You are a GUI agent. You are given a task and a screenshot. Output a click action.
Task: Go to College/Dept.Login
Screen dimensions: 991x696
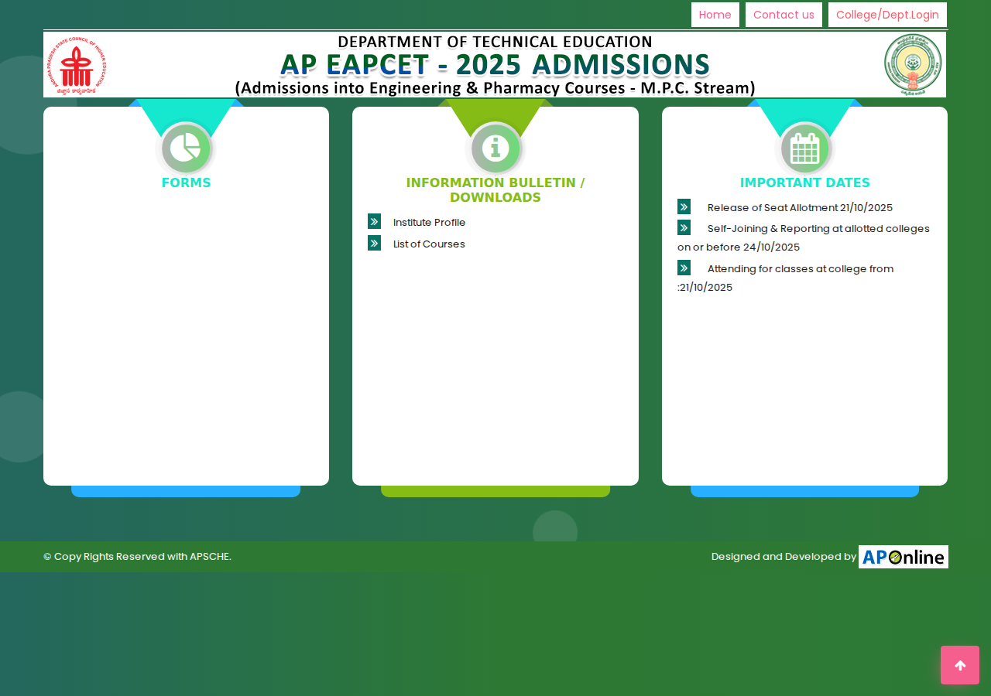(x=887, y=15)
